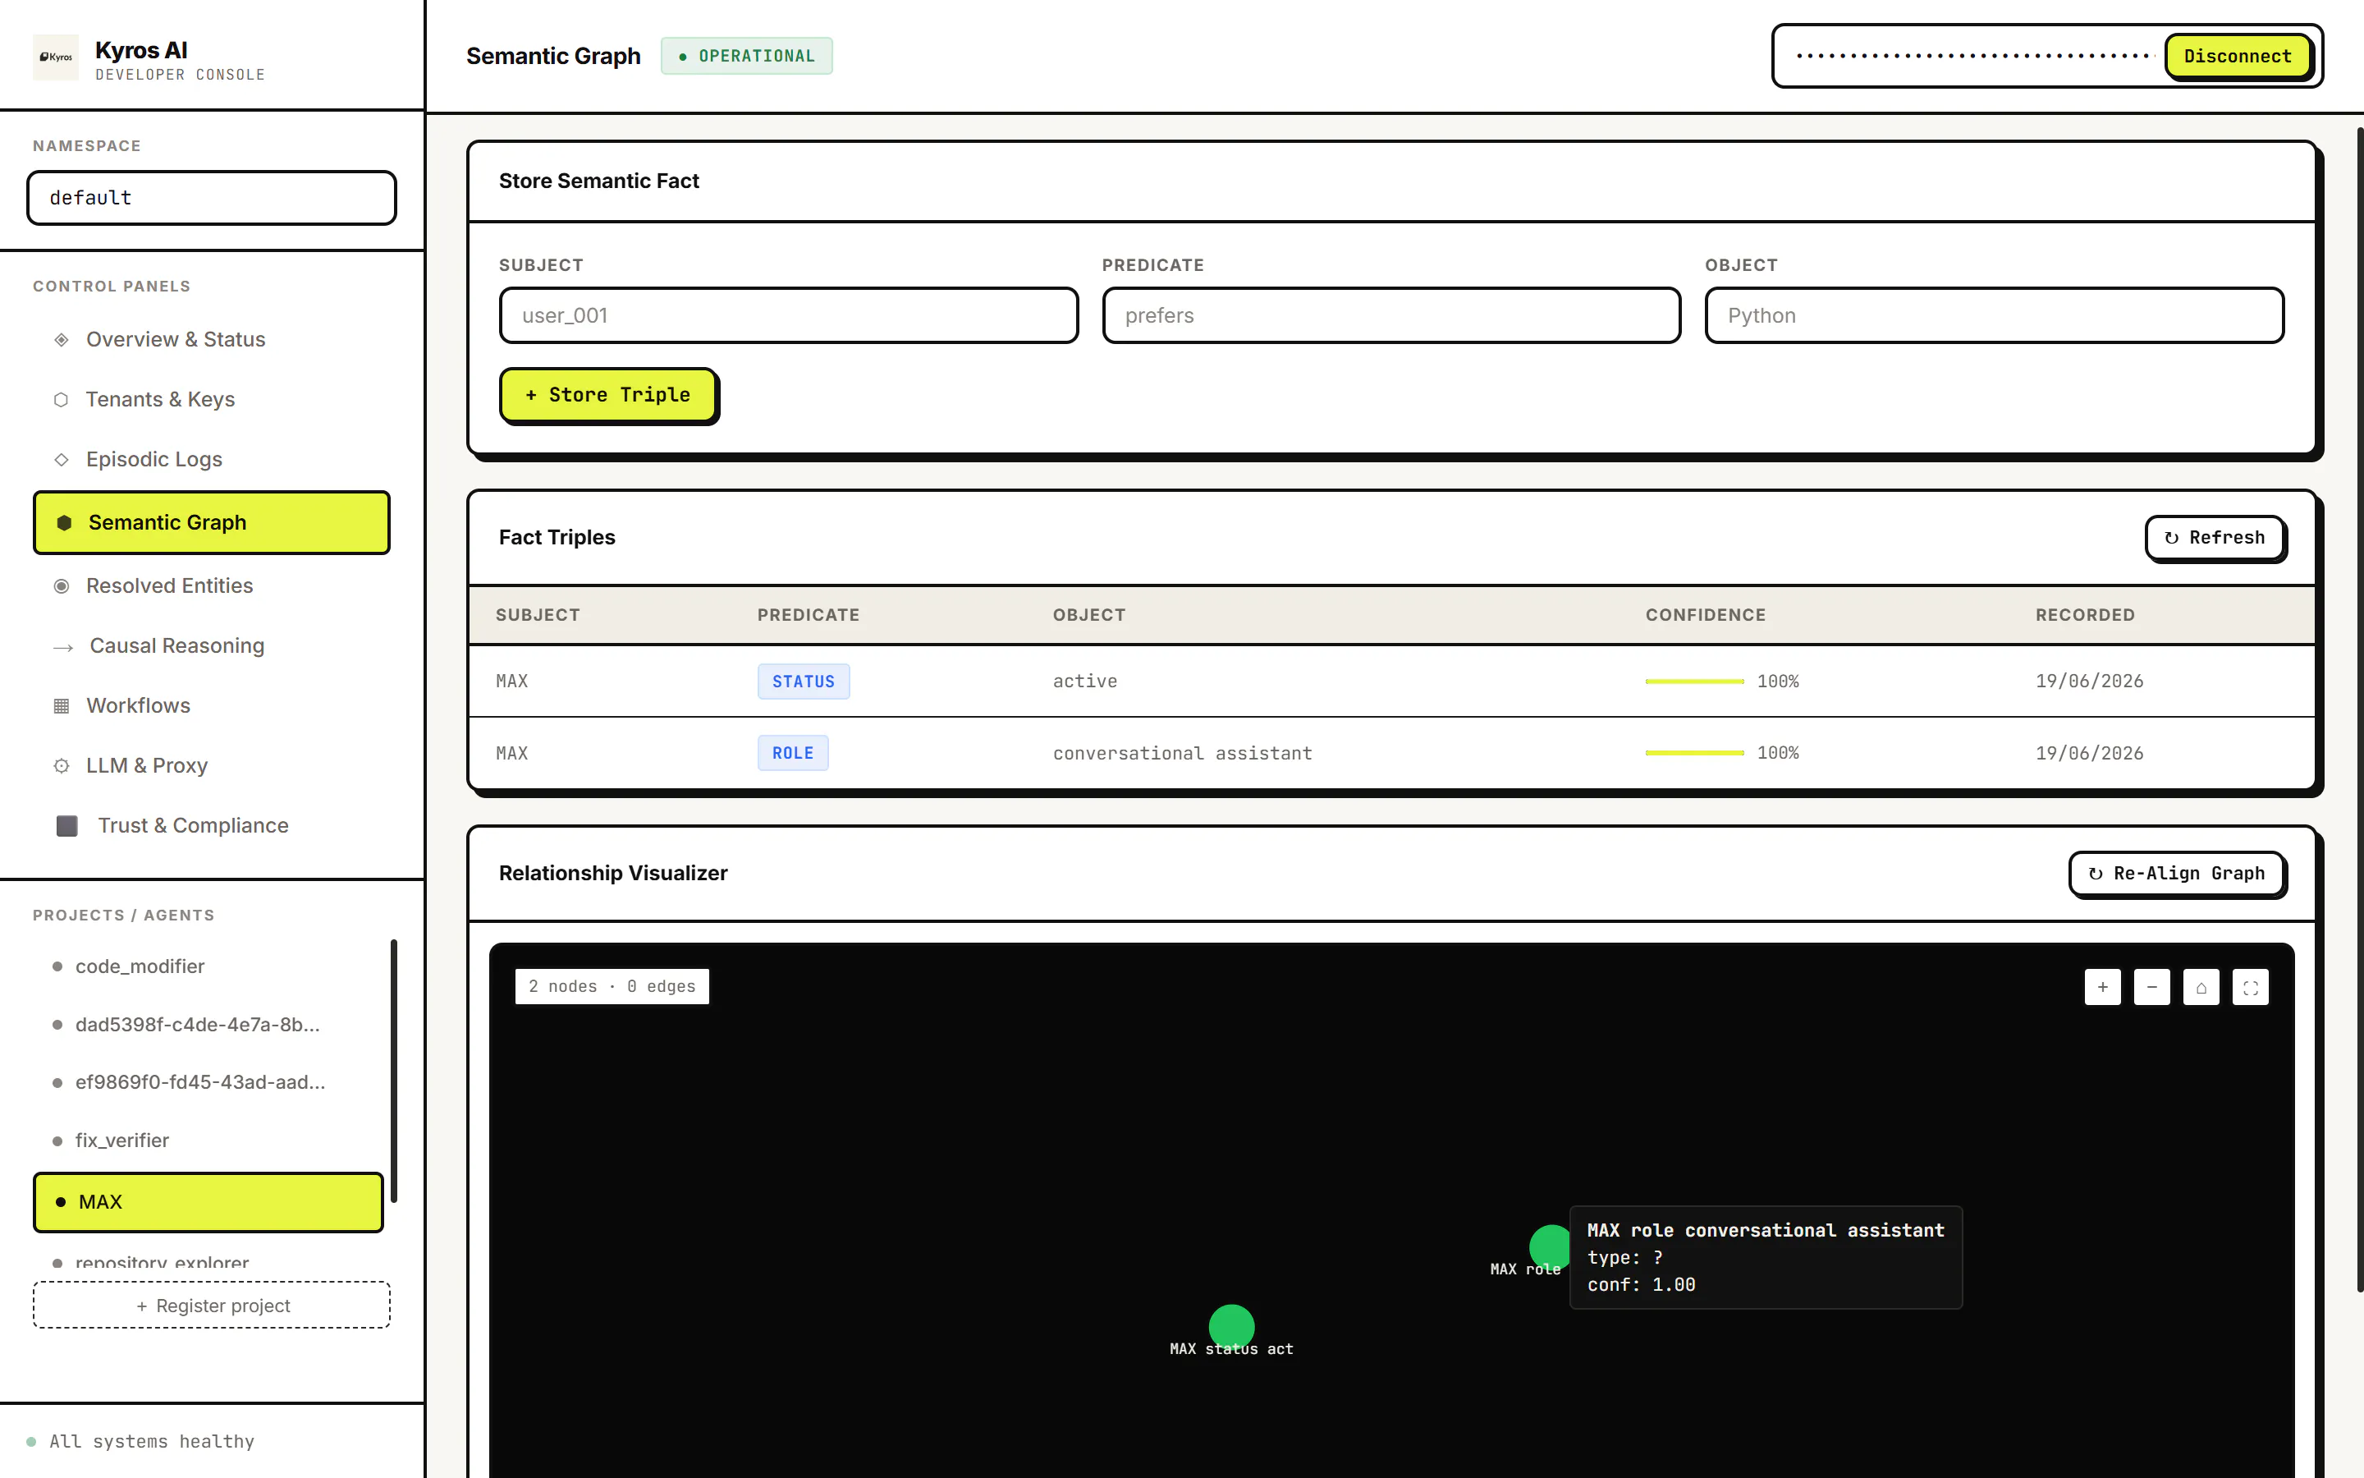Click the MAX role graph node
Viewport: 2364px width, 1478px height.
click(1551, 1246)
